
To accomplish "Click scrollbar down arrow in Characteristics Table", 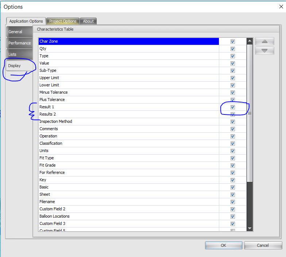I will pos(250,228).
